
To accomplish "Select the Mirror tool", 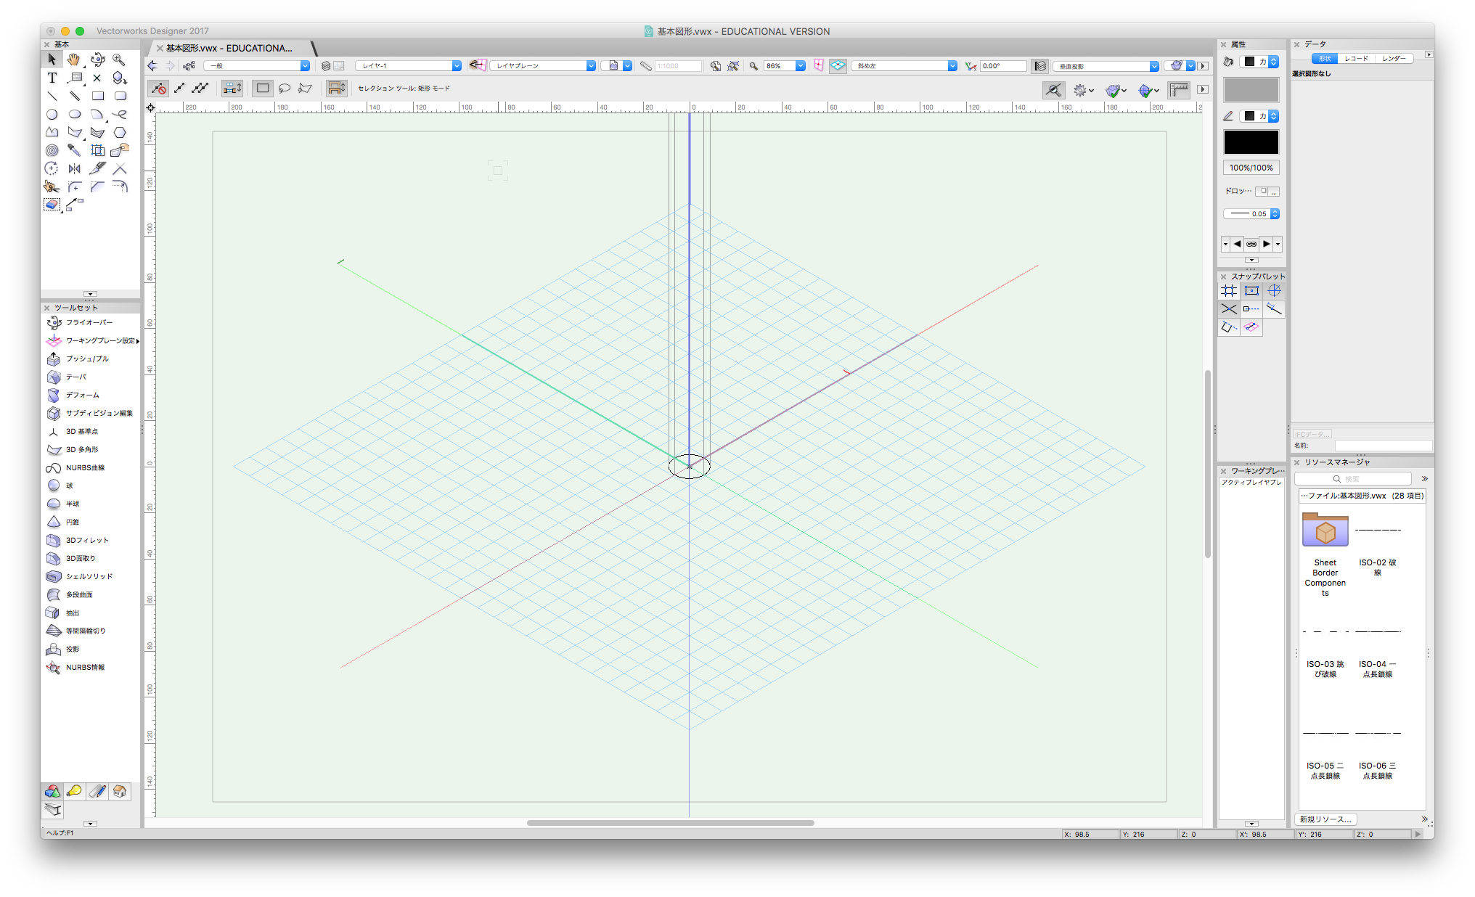I will click(x=74, y=168).
